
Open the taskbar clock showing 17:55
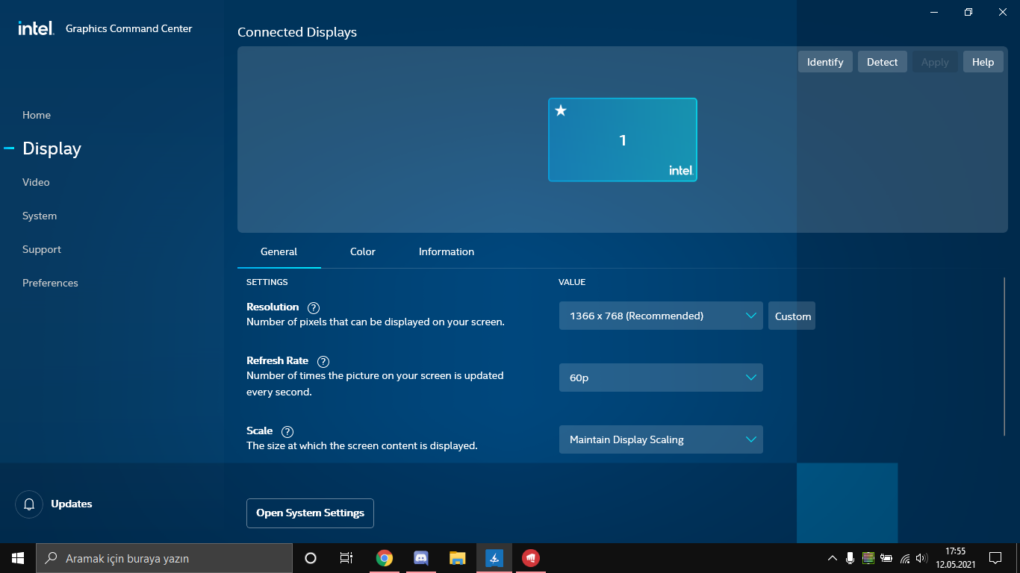point(956,558)
